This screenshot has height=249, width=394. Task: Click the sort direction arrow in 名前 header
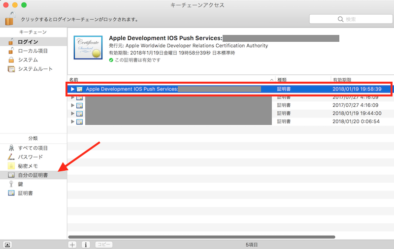(x=272, y=80)
